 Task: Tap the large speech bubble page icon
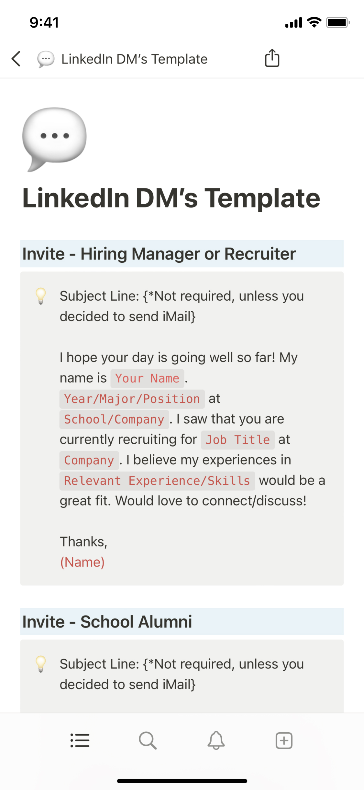[54, 139]
